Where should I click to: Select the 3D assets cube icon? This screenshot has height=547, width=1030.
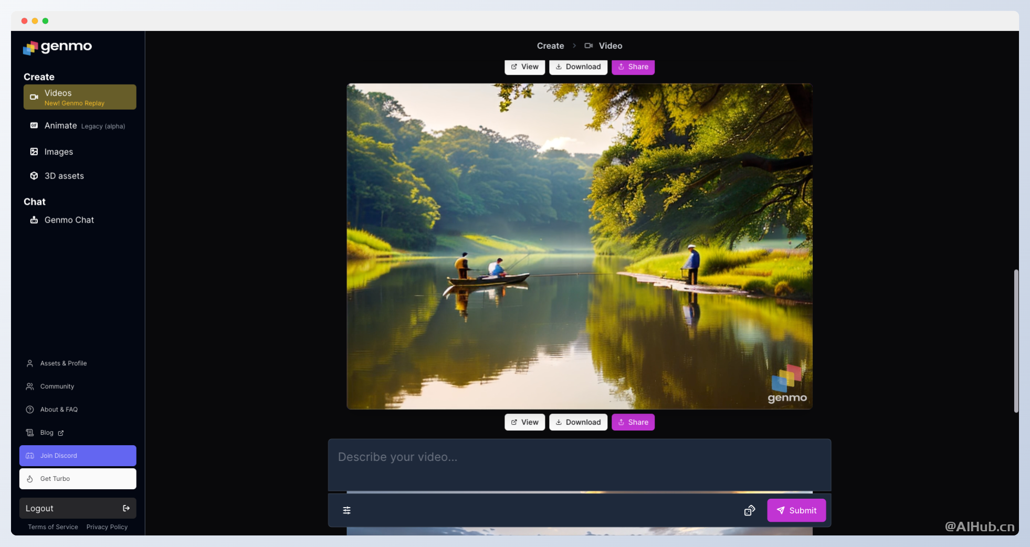(34, 176)
